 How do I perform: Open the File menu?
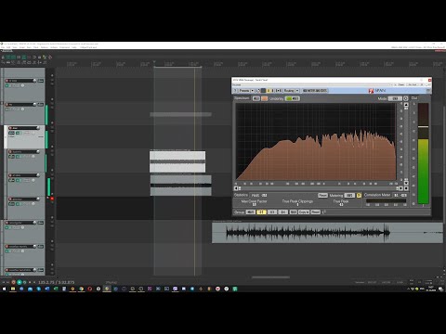[3, 47]
